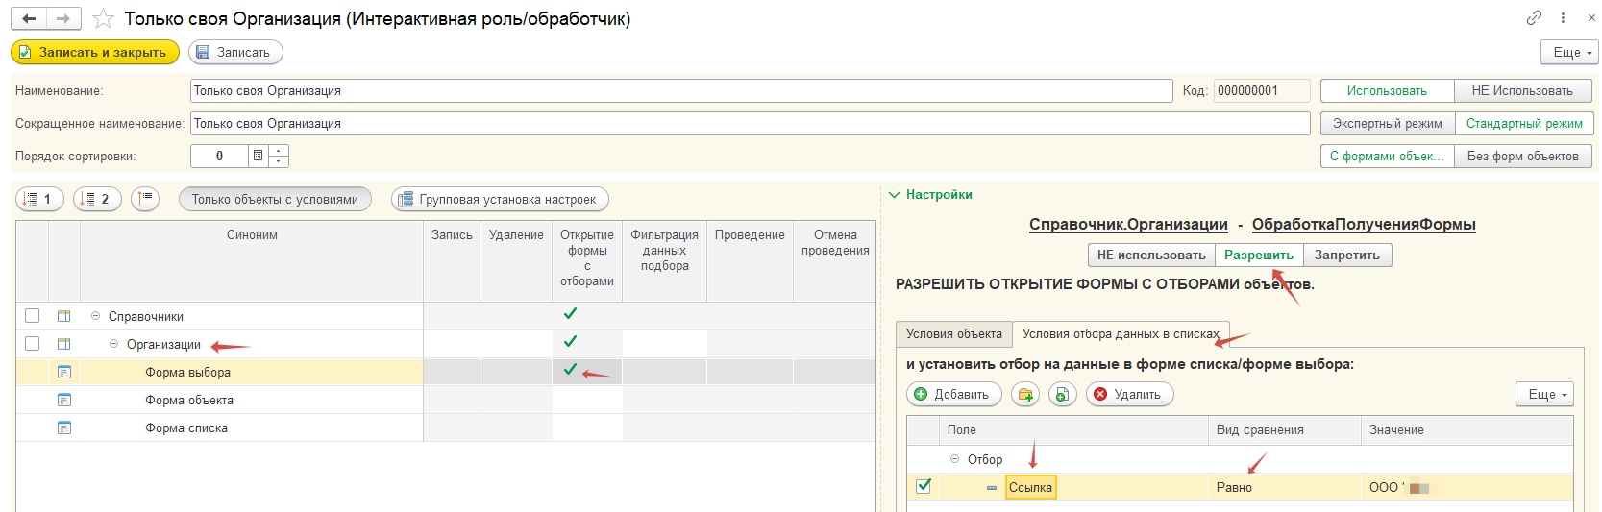This screenshot has height=512, width=1602.
Task: Open the Справочник.Организации link
Action: (1128, 225)
